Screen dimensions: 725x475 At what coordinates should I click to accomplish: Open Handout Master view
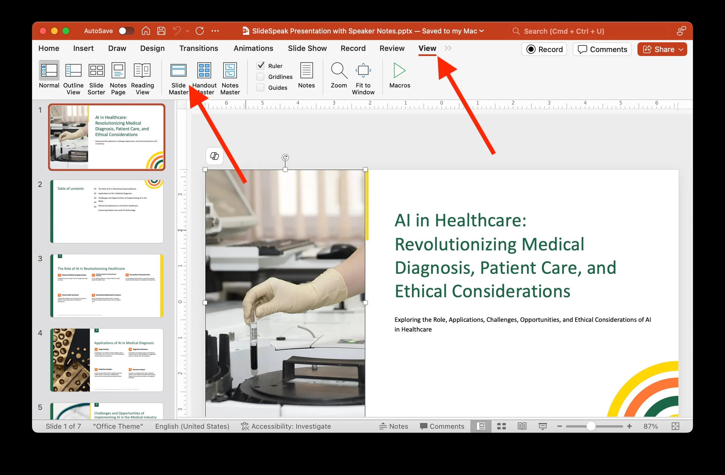(204, 79)
